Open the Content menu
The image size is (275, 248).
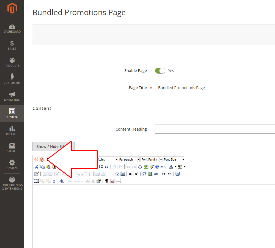[x=12, y=114]
